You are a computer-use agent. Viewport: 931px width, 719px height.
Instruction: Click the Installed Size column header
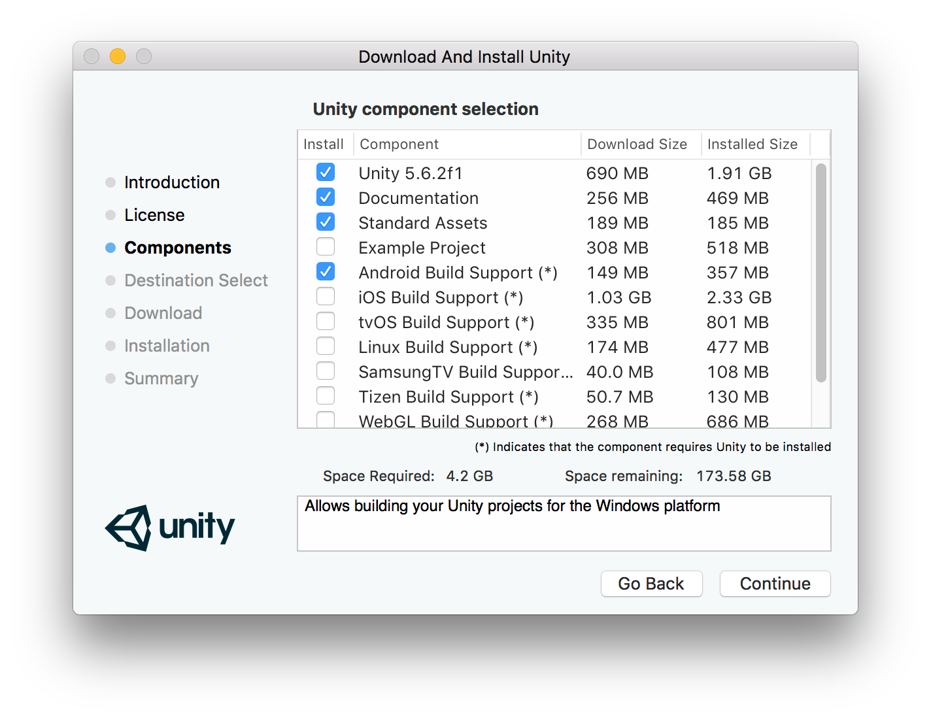756,144
